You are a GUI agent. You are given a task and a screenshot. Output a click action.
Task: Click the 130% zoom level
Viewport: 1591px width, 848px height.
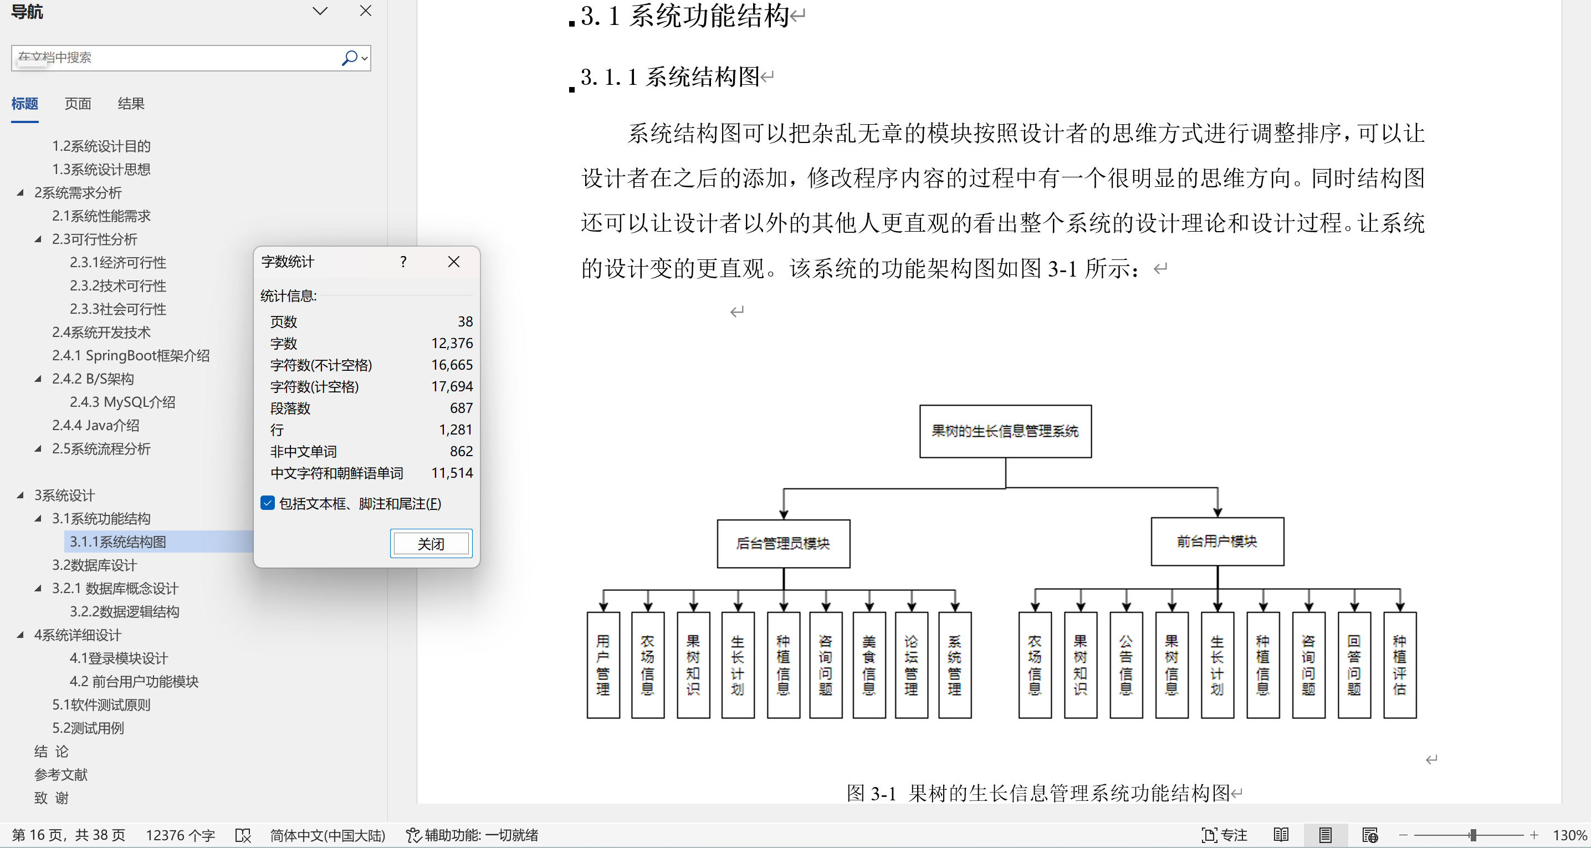[x=1569, y=835]
